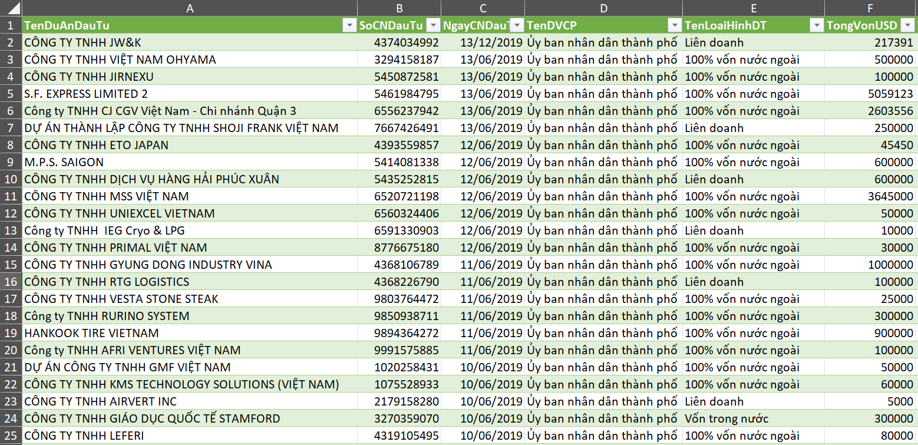Click header cell TongVonUSD
This screenshot has height=445, width=918.
(x=871, y=25)
